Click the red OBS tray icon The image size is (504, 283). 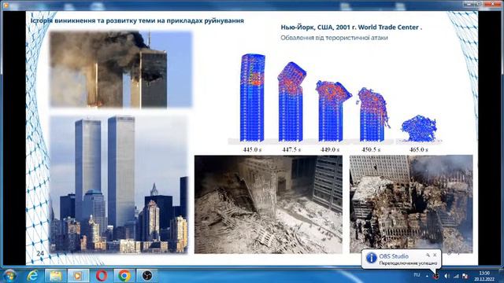pyautogui.click(x=435, y=276)
